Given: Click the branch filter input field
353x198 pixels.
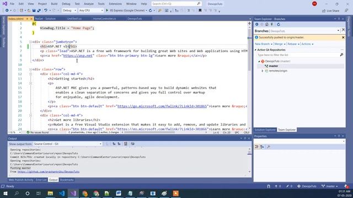Looking at the screenshot, I should tap(298, 55).
